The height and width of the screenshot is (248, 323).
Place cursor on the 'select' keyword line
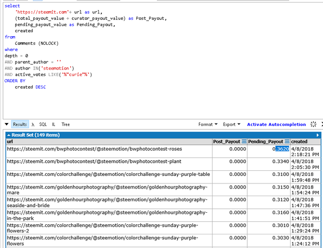12,6
